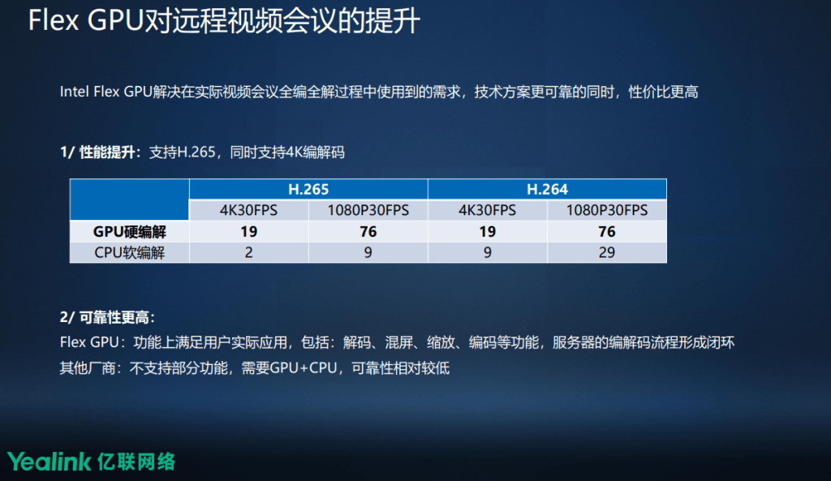The width and height of the screenshot is (831, 481).
Task: Click the 4K30FPS column under H.264
Action: pyautogui.click(x=488, y=209)
